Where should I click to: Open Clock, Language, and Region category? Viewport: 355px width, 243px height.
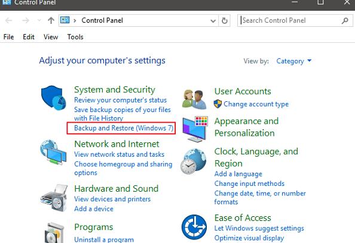click(256, 157)
